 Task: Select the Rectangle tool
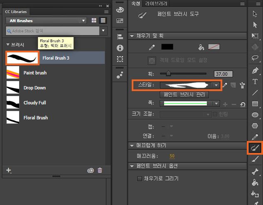[255, 104]
